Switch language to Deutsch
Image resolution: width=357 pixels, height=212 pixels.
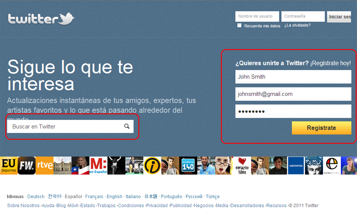[x=36, y=196]
